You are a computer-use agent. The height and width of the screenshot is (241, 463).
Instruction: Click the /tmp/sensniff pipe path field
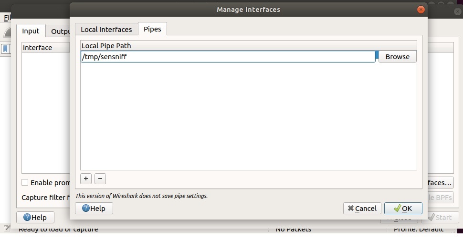[228, 56]
